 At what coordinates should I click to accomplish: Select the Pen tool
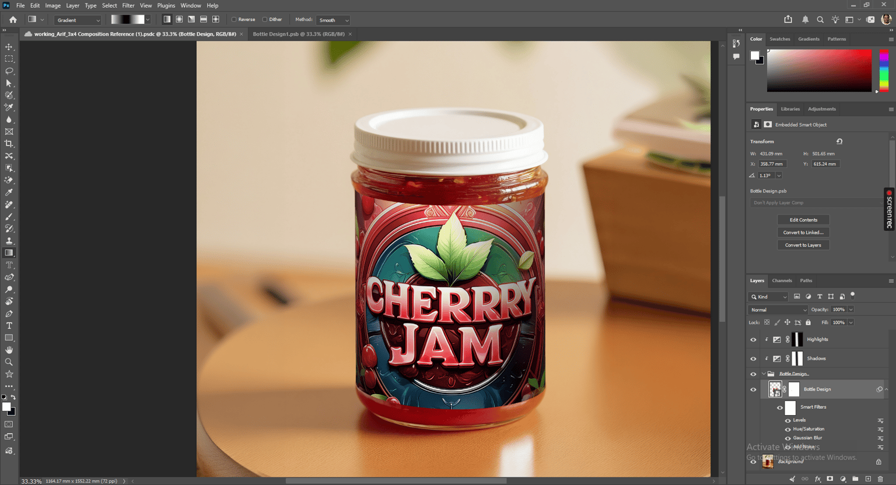click(x=9, y=314)
